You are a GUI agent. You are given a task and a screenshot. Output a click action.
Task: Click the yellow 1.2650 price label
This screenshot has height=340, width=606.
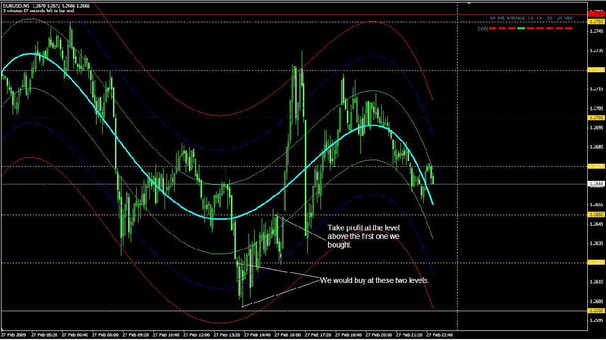click(596, 215)
